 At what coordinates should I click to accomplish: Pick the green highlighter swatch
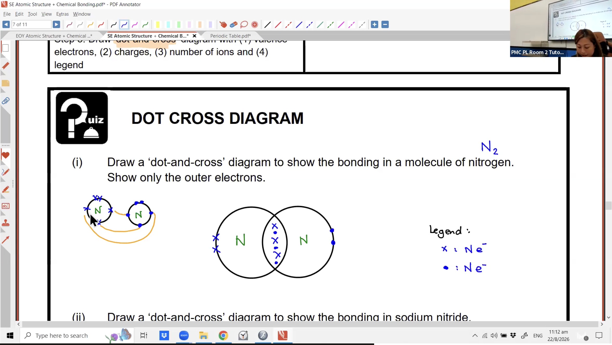pyautogui.click(x=179, y=25)
